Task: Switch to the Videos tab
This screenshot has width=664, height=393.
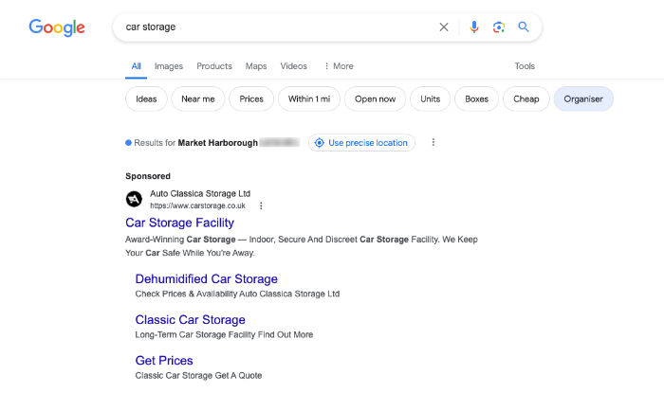Action: 293,66
